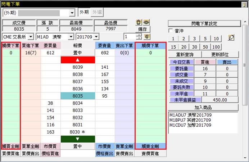The image size is (249, 162).
Task: Switch to the 外選 tab
Action: pyautogui.click(x=97, y=12)
